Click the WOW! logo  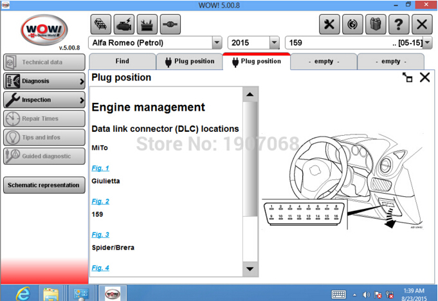[44, 30]
